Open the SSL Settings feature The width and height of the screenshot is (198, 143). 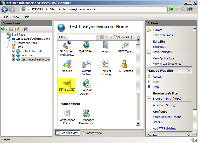pos(125,66)
